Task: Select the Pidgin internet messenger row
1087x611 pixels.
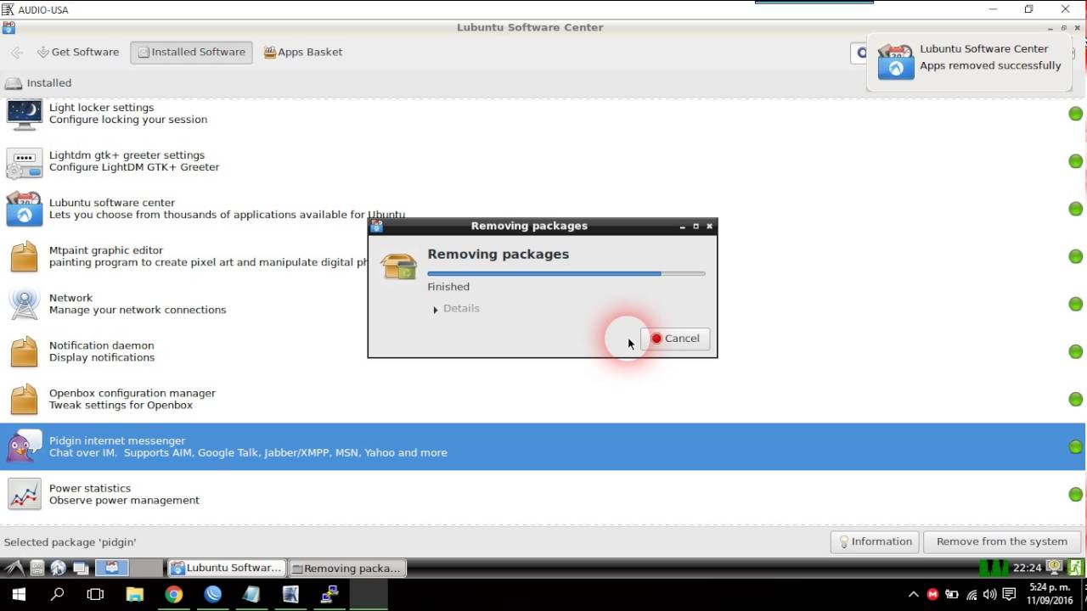Action: pos(543,446)
